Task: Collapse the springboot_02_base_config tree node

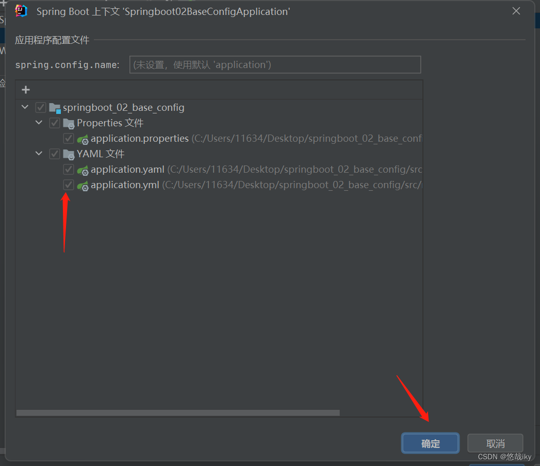Action: click(25, 107)
